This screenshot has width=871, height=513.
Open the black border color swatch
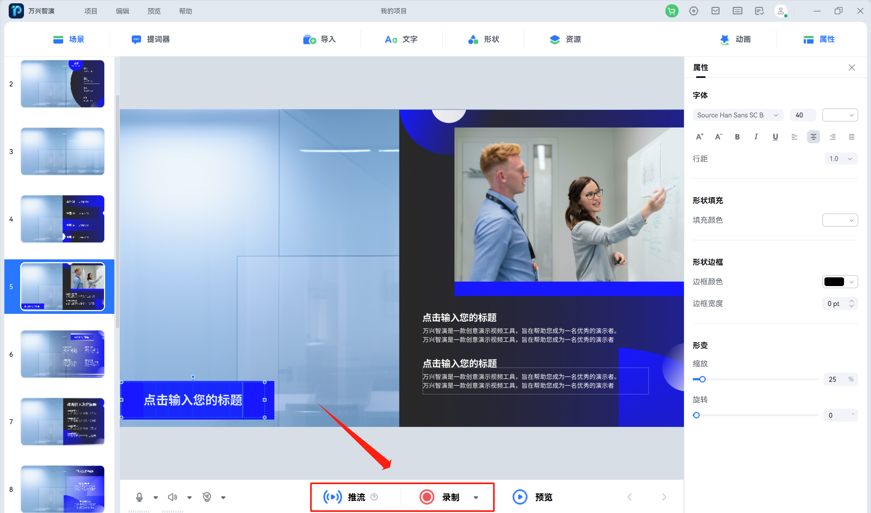click(839, 282)
